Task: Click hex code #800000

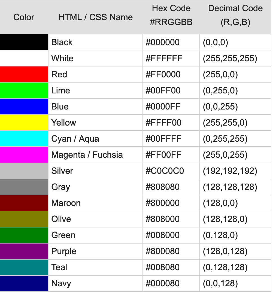Action: coord(163,203)
